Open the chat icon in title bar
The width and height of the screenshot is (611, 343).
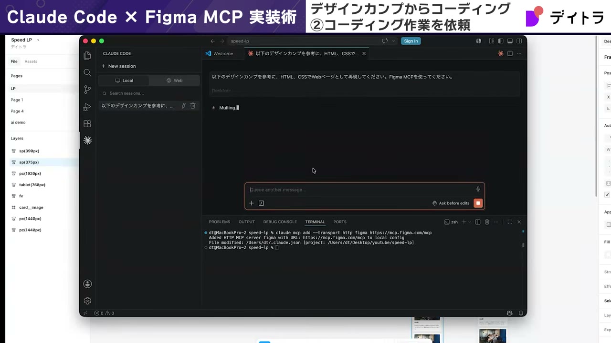coord(385,41)
